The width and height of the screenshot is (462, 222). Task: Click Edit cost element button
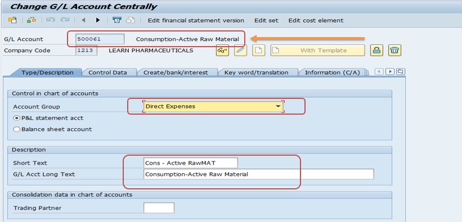316,21
